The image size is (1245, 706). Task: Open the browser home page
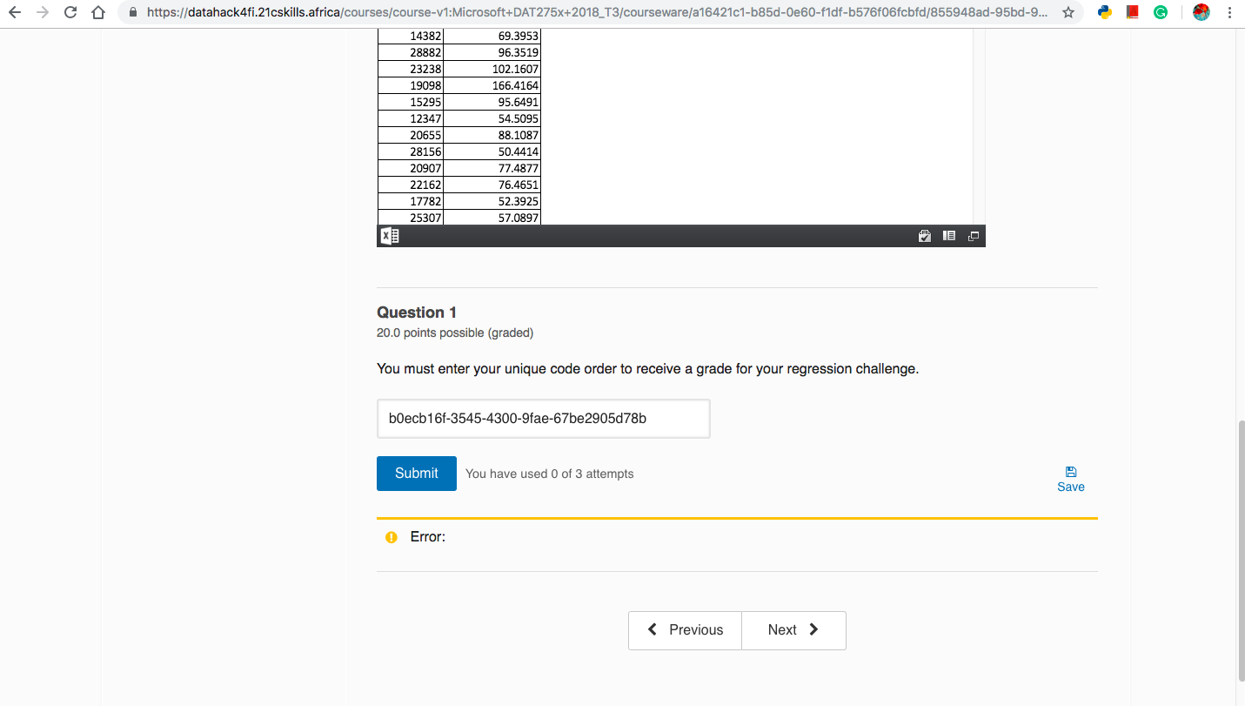click(x=98, y=13)
